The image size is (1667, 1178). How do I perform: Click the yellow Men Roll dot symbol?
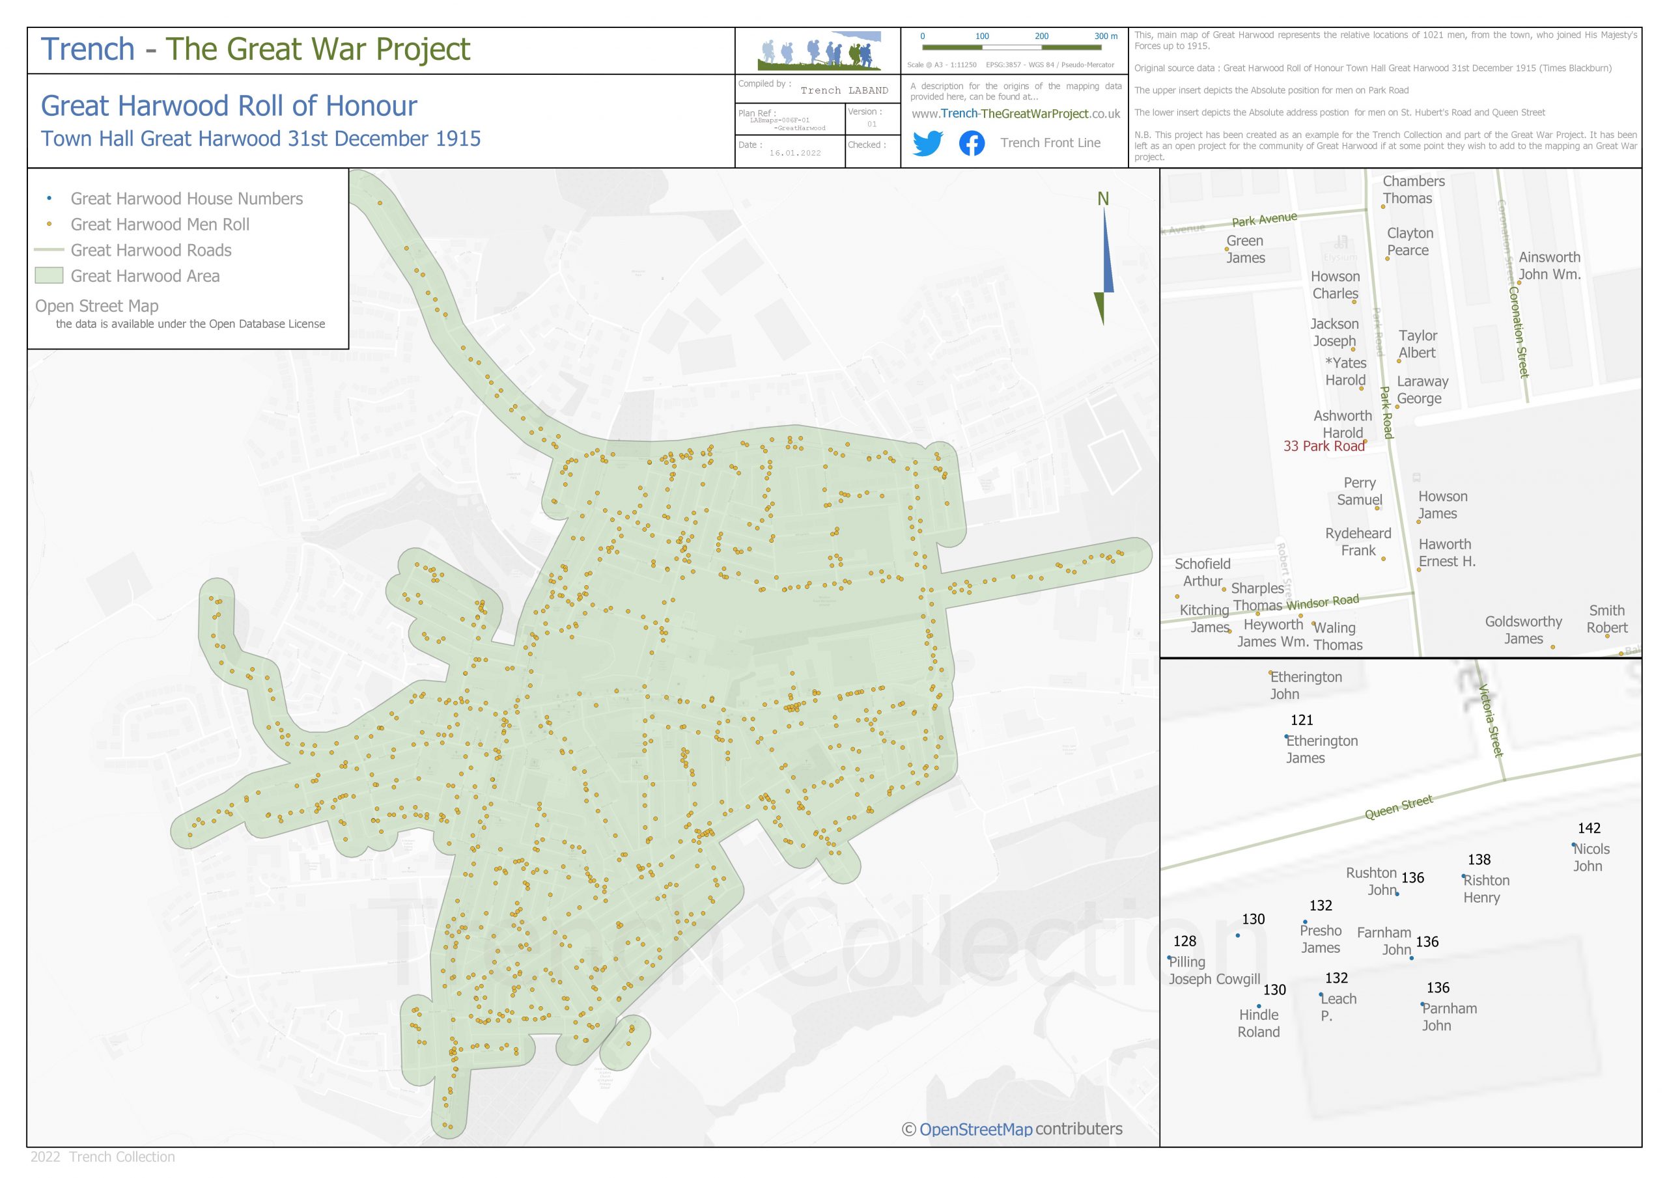click(49, 225)
